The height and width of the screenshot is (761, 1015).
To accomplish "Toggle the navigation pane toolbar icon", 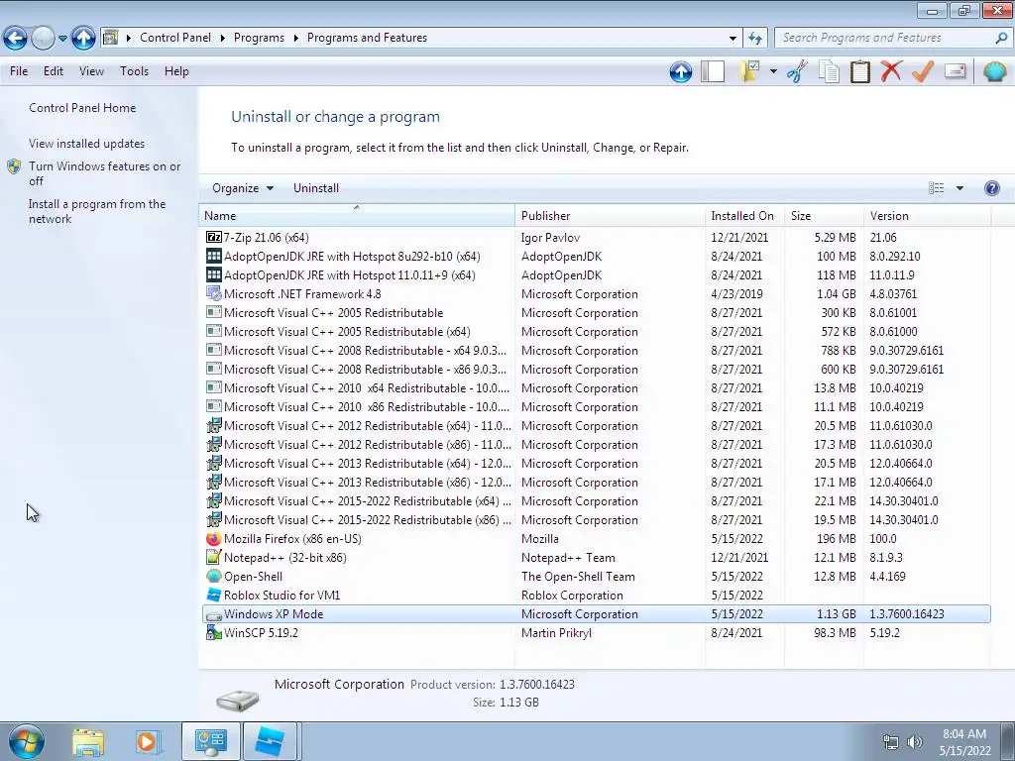I will [x=712, y=71].
